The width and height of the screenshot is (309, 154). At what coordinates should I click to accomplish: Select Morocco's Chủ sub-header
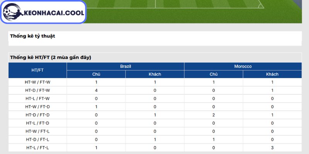[214, 74]
